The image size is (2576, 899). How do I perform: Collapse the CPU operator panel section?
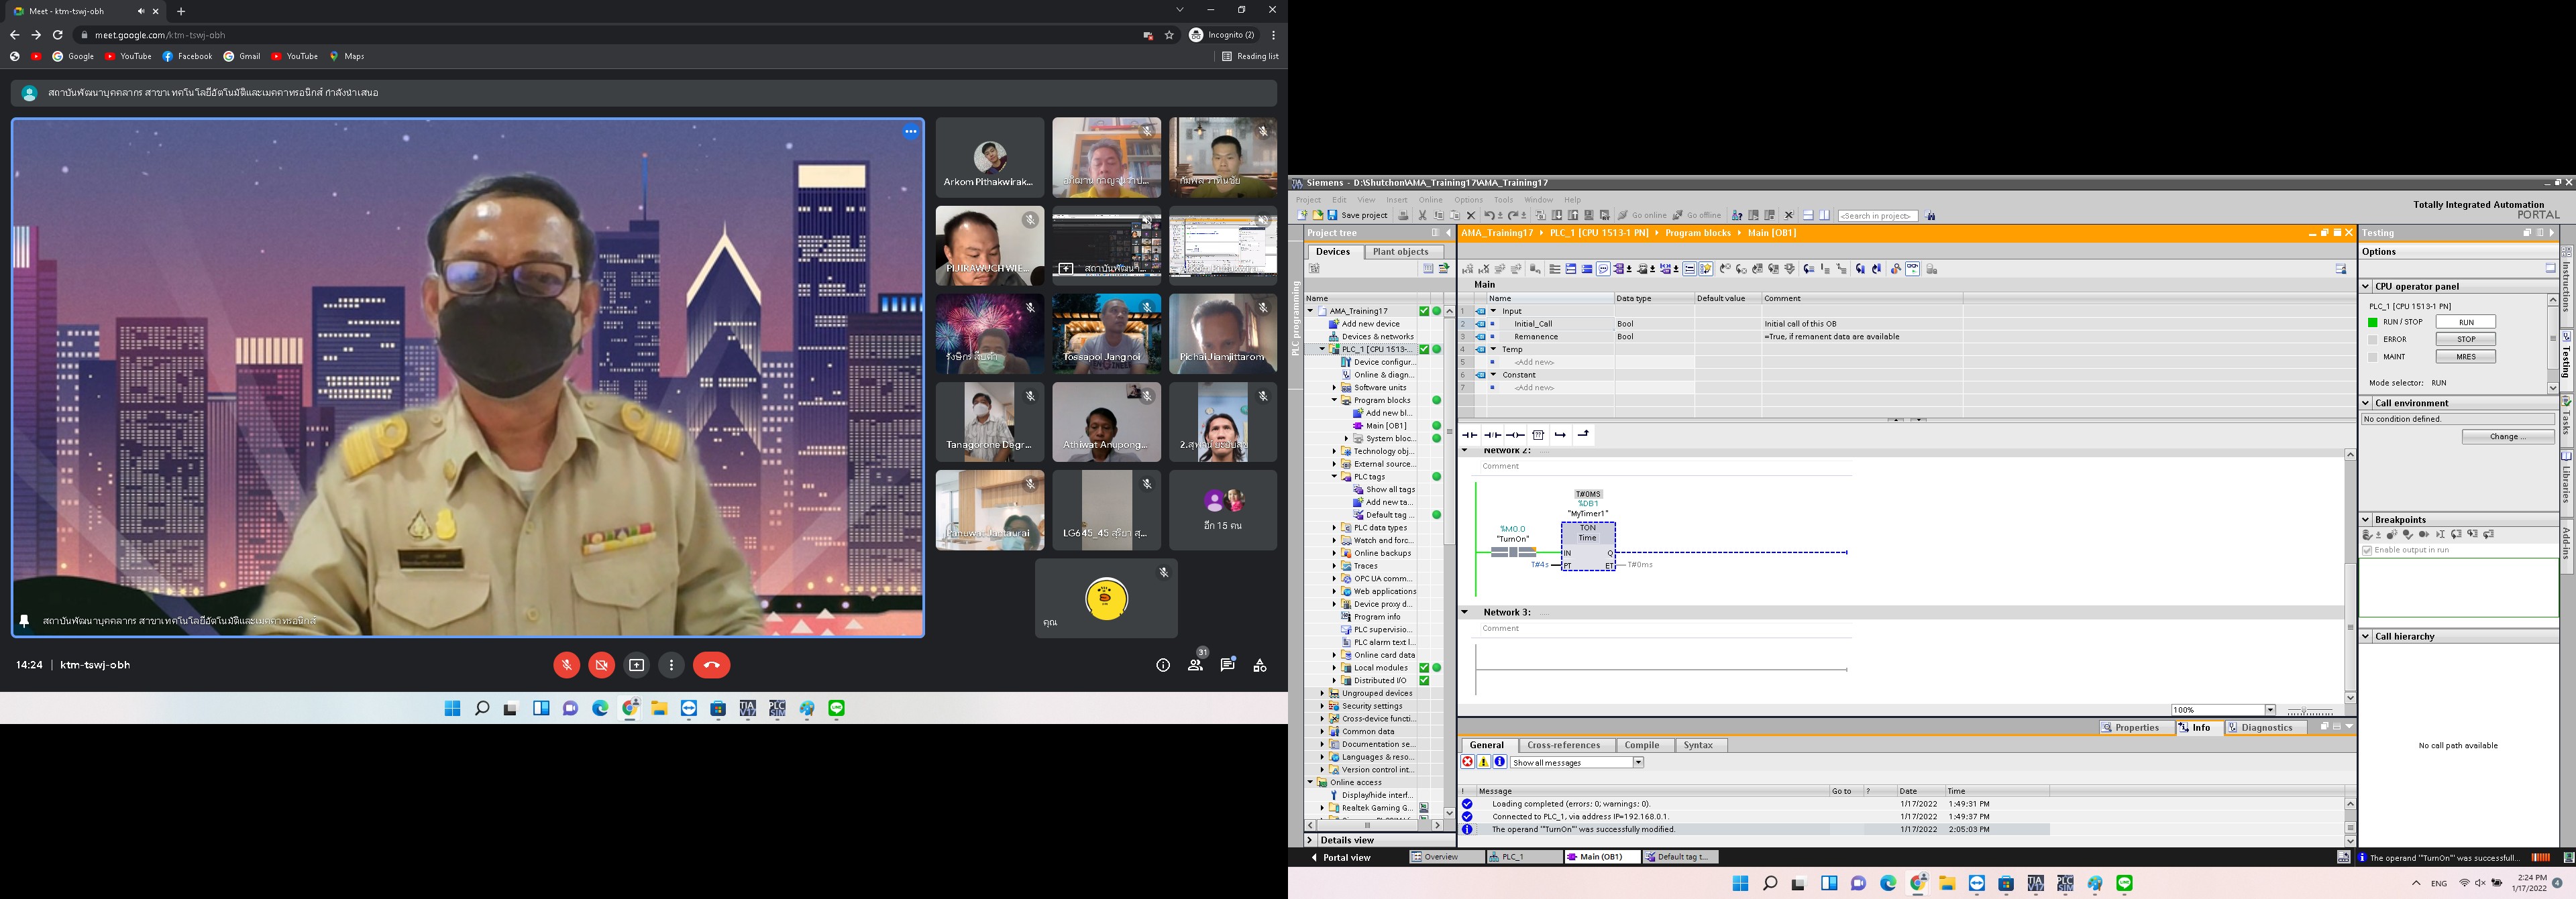[2366, 287]
